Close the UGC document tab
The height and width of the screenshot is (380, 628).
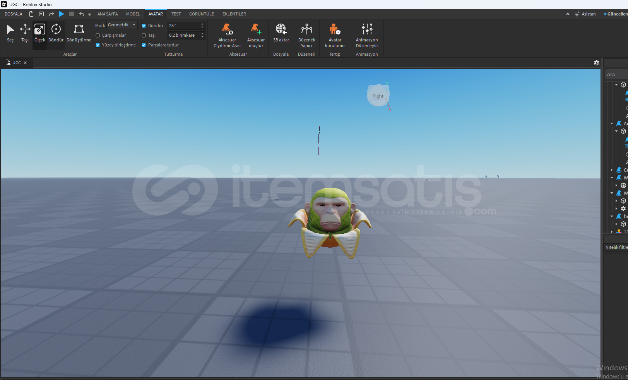[x=25, y=63]
